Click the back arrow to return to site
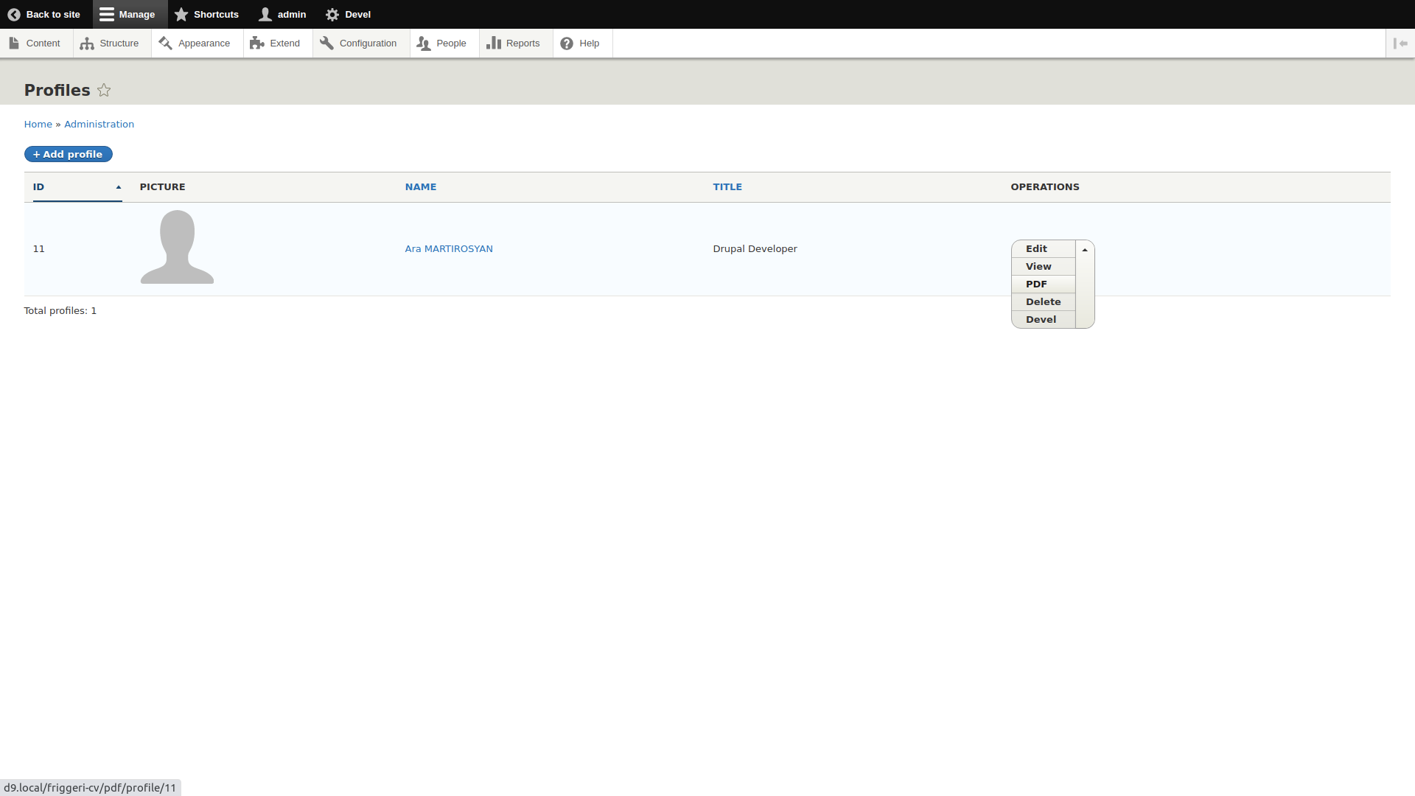This screenshot has width=1415, height=796. pyautogui.click(x=13, y=14)
